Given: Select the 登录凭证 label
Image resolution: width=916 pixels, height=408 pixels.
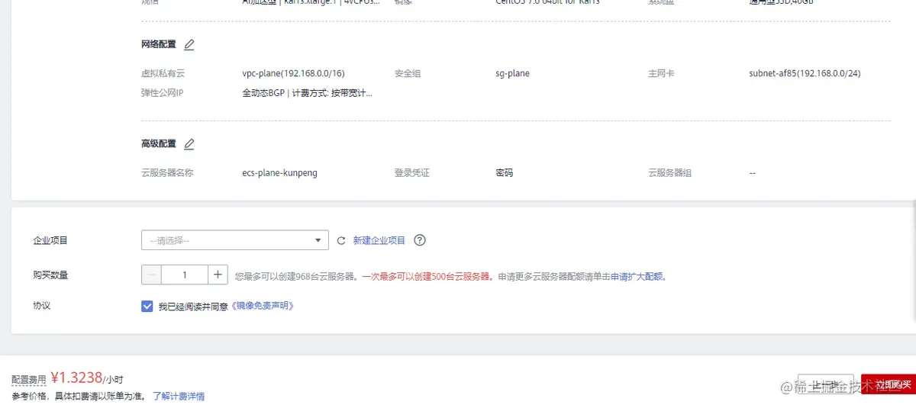Looking at the screenshot, I should [x=412, y=173].
